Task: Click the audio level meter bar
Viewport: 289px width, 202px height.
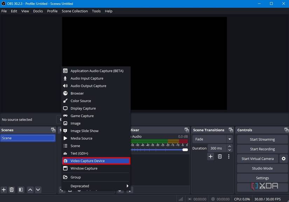Action: (x=159, y=141)
